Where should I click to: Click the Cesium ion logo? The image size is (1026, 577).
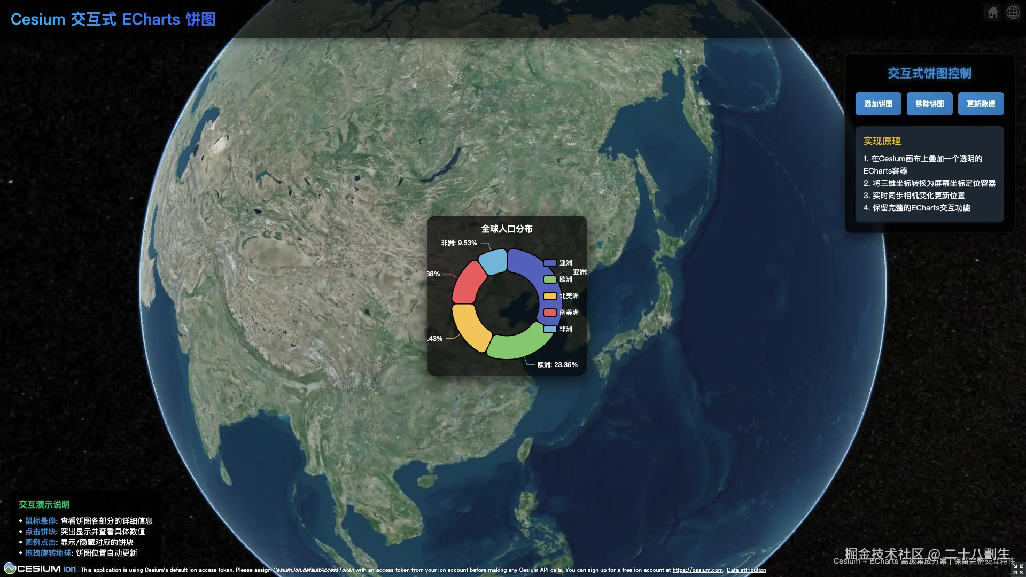40,568
